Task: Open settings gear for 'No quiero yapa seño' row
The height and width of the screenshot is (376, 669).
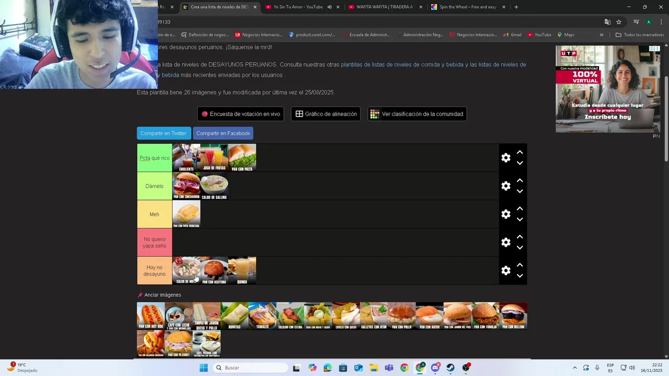Action: (505, 242)
